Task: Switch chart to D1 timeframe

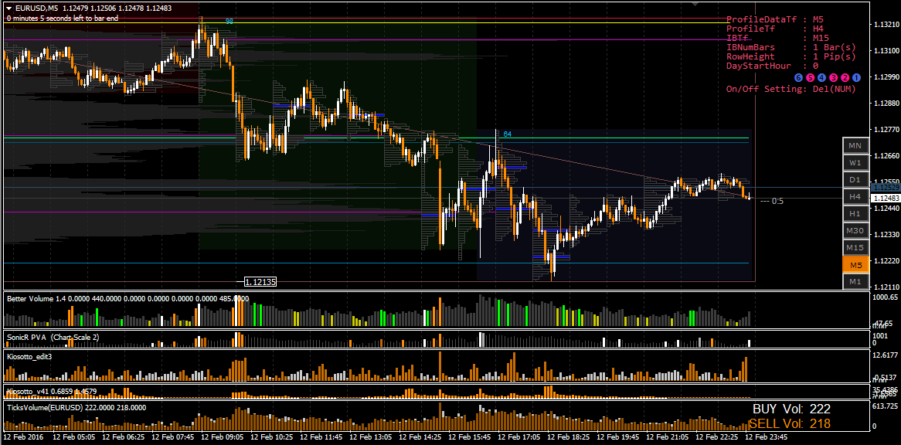Action: [855, 180]
